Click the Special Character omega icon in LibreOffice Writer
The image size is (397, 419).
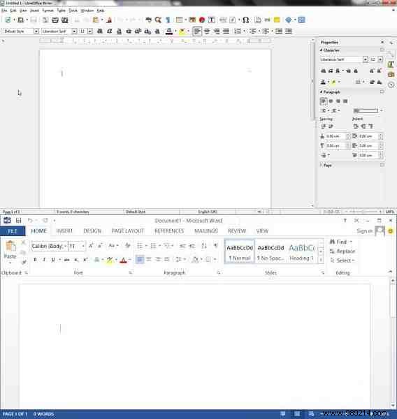(x=245, y=20)
